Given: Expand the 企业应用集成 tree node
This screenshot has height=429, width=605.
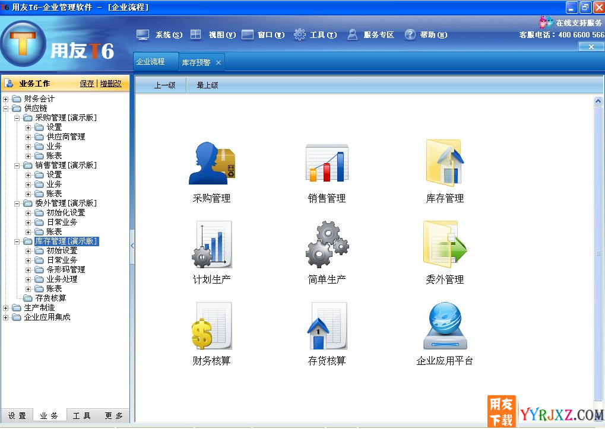Looking at the screenshot, I should coord(6,317).
